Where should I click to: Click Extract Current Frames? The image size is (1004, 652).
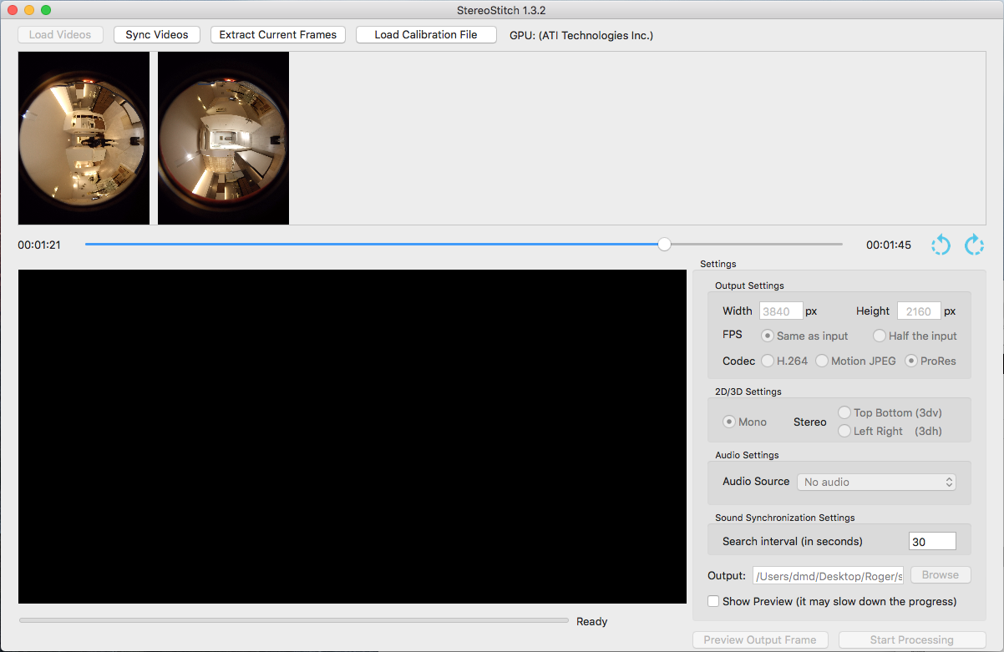[x=277, y=35]
